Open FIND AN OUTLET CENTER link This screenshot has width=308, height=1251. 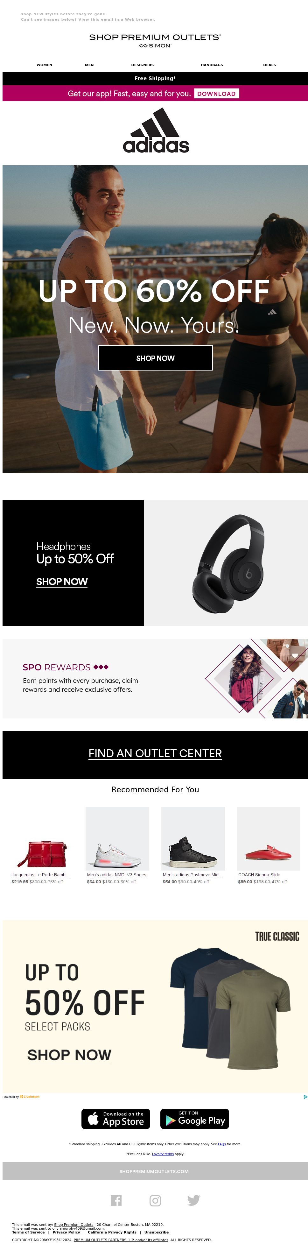155,753
